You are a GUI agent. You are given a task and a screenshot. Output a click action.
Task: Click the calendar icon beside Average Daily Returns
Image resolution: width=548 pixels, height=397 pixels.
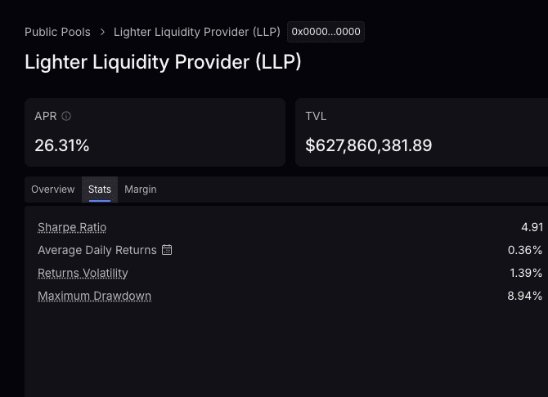click(x=167, y=250)
